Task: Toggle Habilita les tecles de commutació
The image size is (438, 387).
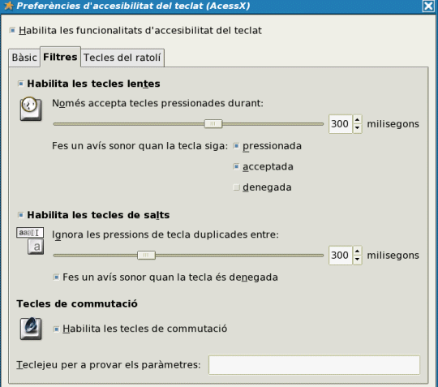Action: [x=56, y=329]
